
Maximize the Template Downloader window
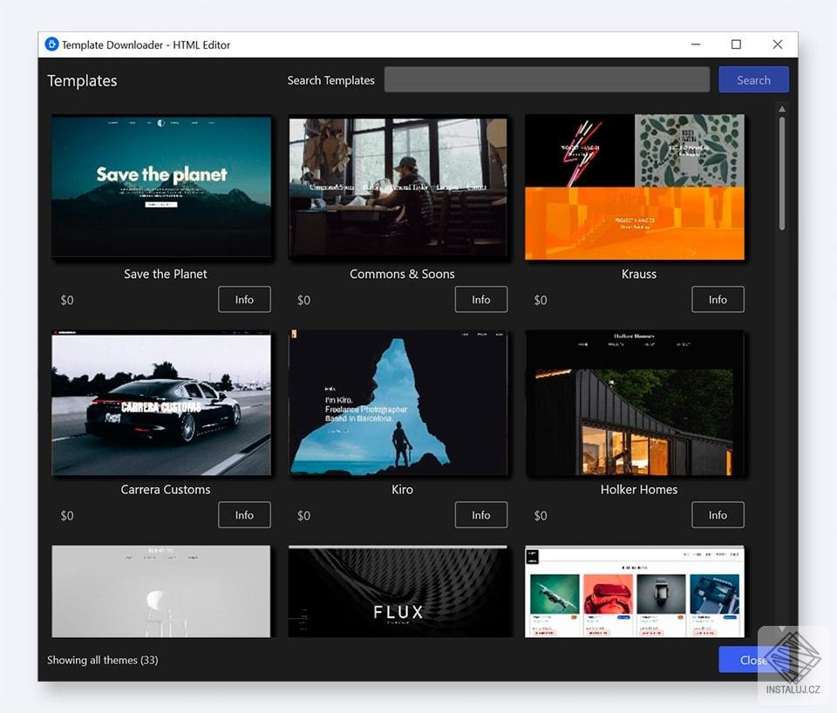tap(736, 44)
